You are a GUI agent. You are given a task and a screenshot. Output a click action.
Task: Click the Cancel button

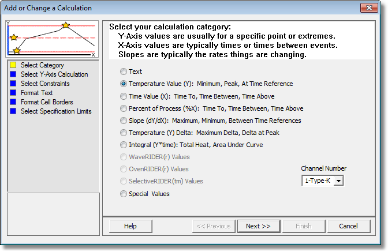coord(348,226)
